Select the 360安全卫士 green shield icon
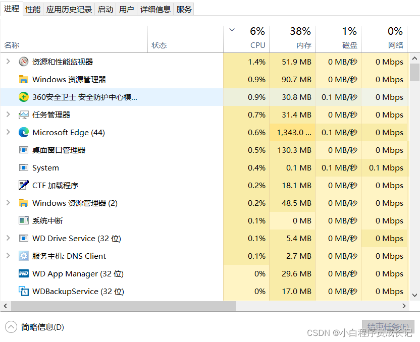The height and width of the screenshot is (342, 420). (x=24, y=97)
